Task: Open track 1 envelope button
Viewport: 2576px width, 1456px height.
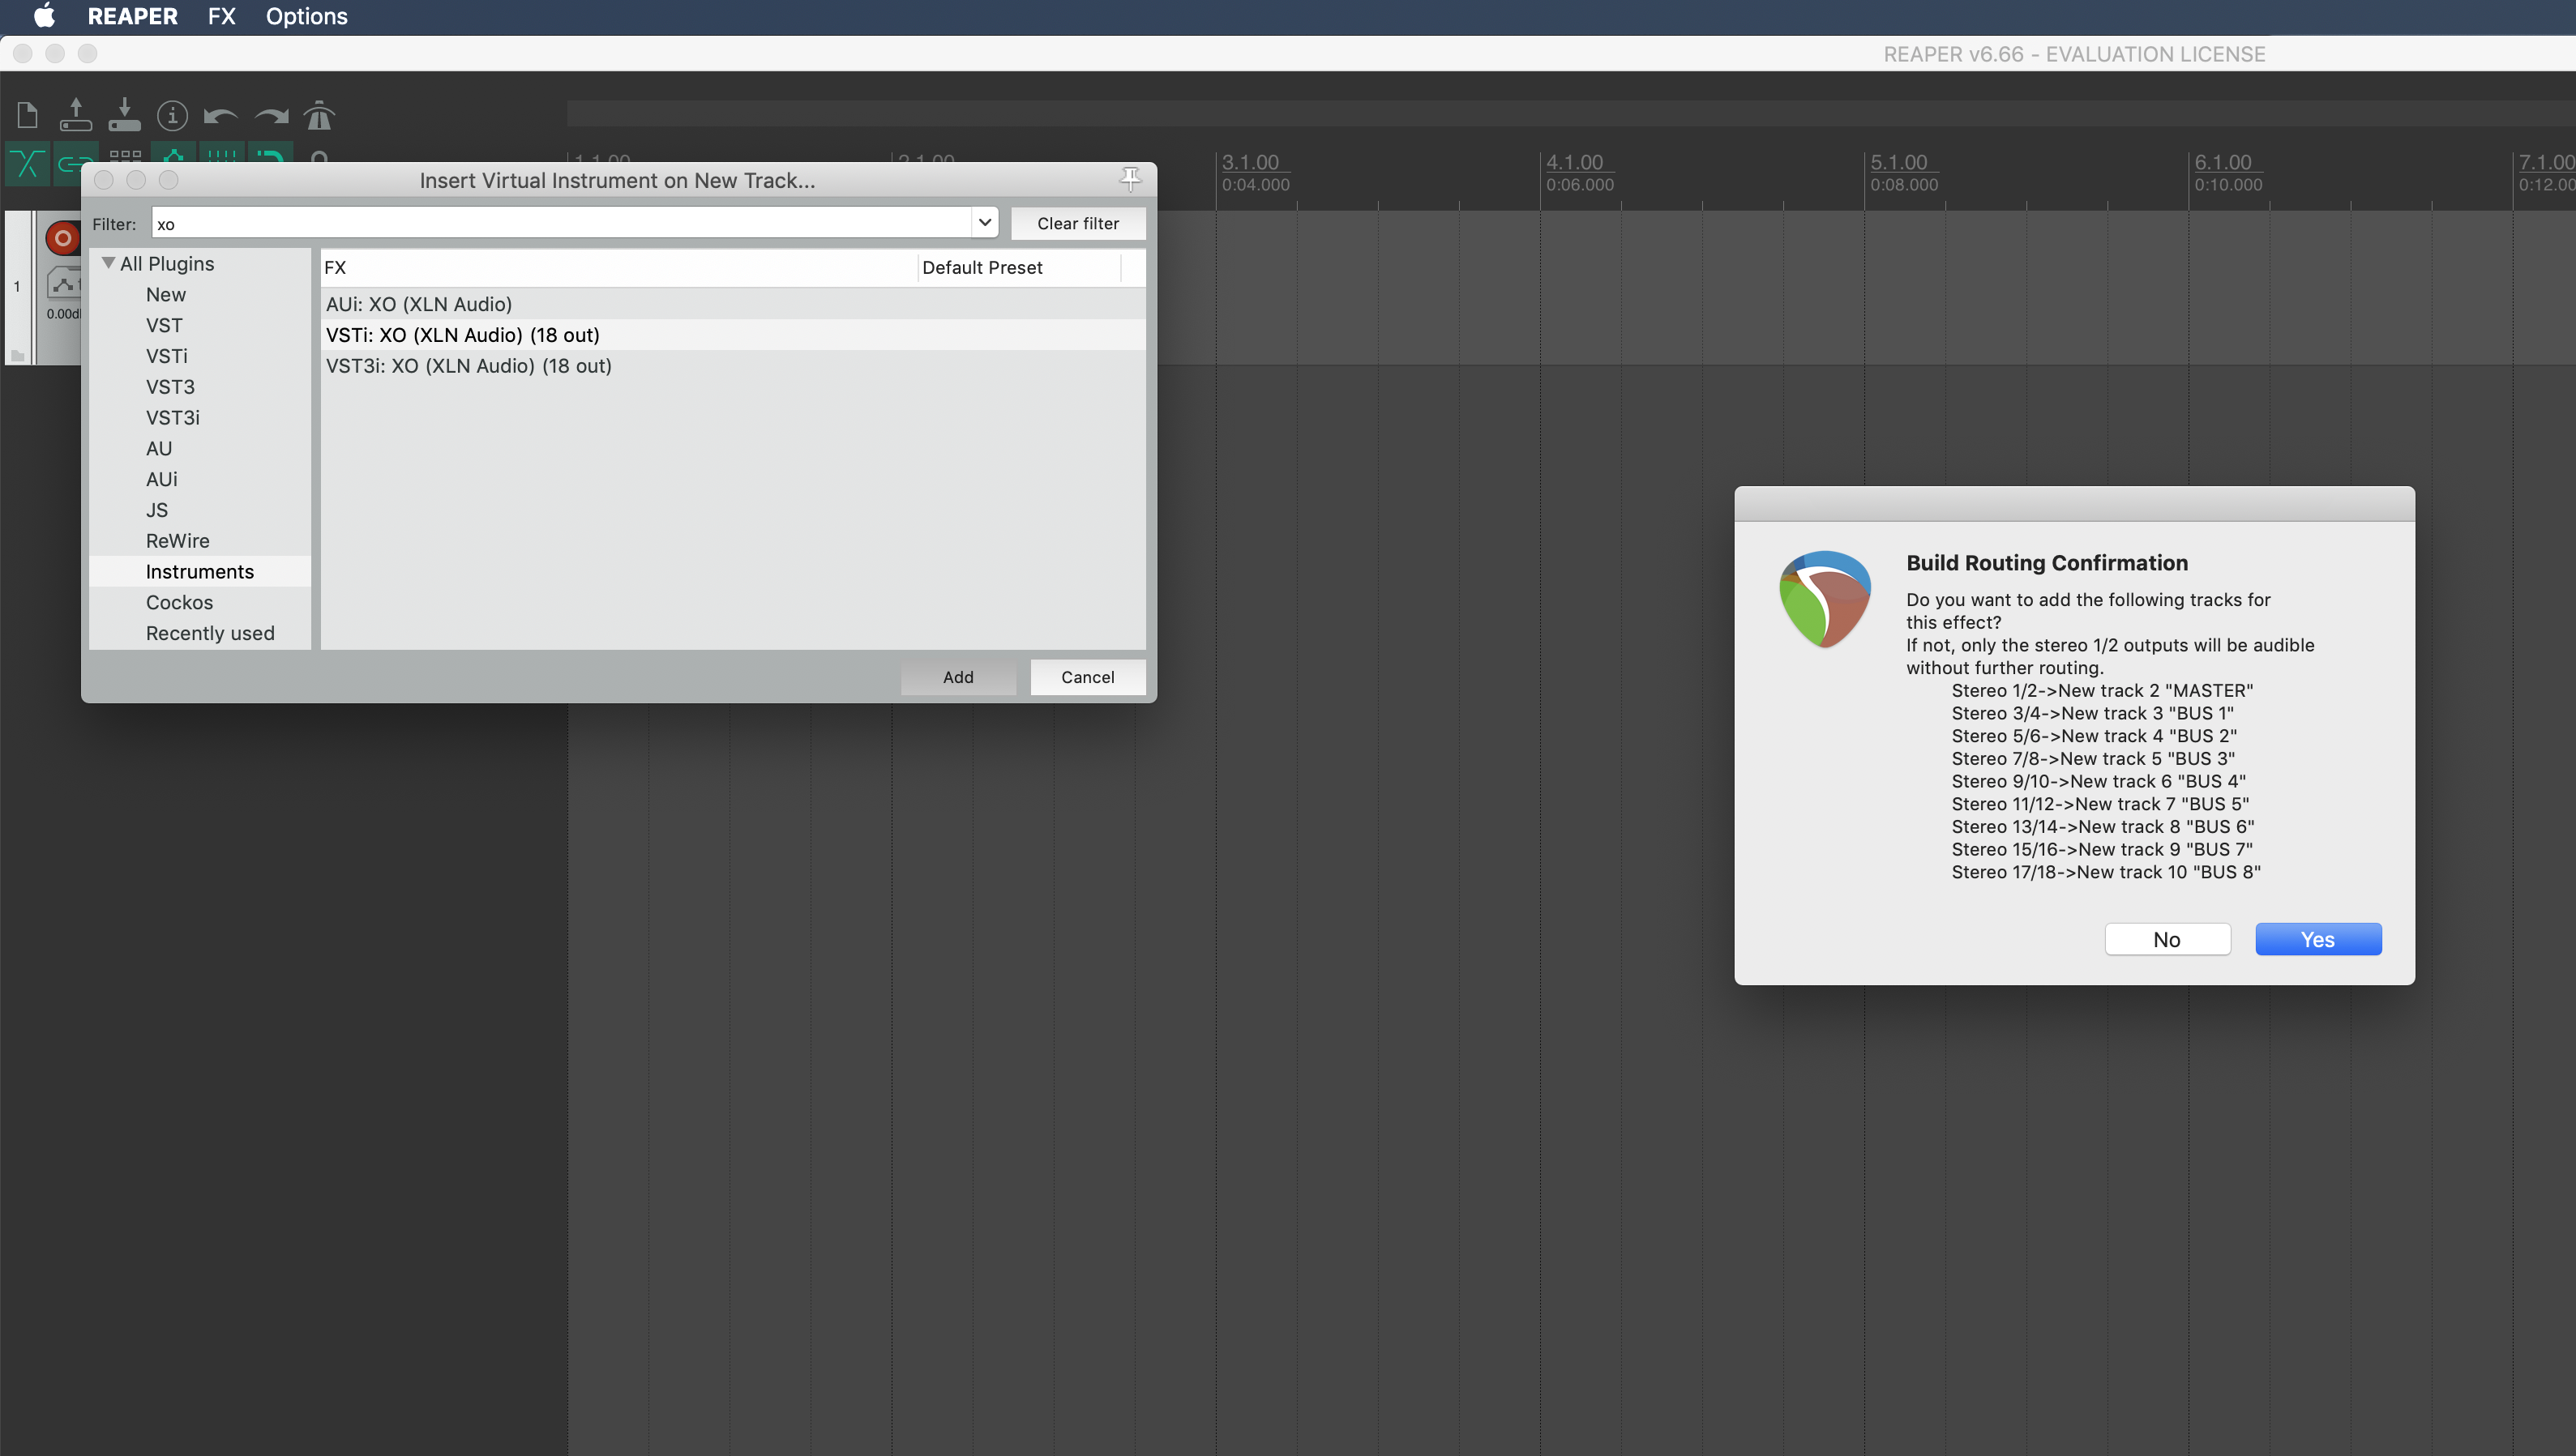Action: (x=63, y=284)
